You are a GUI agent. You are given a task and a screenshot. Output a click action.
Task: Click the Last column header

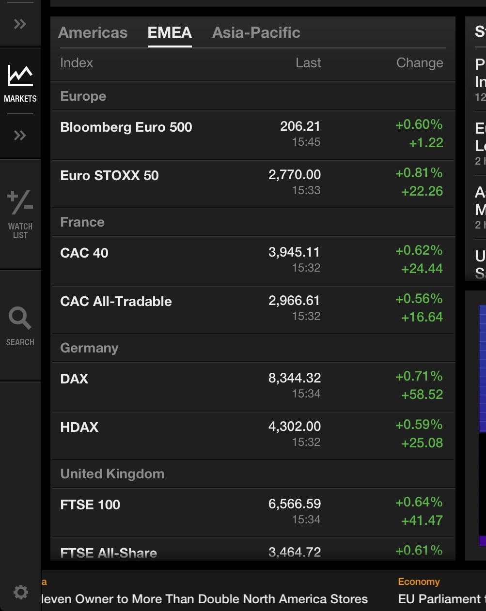point(308,63)
